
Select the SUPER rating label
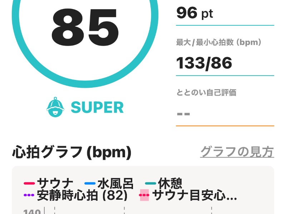(97, 107)
